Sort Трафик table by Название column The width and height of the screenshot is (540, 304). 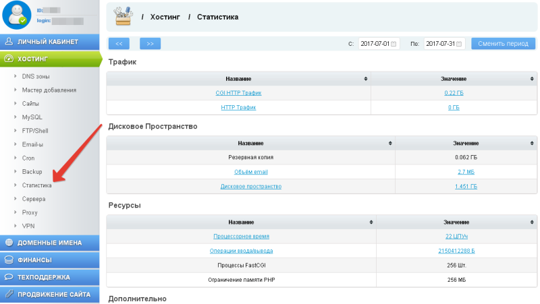239,79
